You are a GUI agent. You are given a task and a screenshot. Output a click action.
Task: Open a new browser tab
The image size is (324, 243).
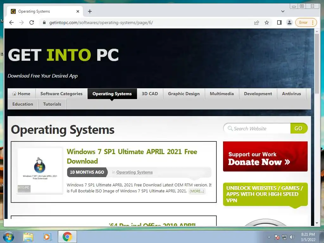pyautogui.click(x=90, y=11)
